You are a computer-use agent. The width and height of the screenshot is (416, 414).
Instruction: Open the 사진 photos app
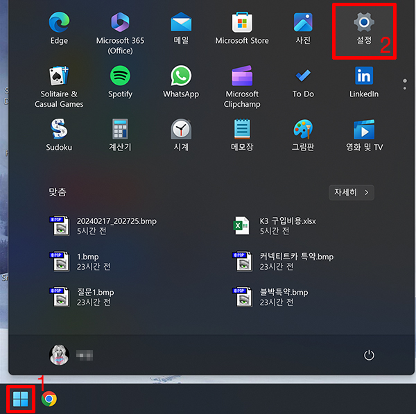pyautogui.click(x=303, y=28)
